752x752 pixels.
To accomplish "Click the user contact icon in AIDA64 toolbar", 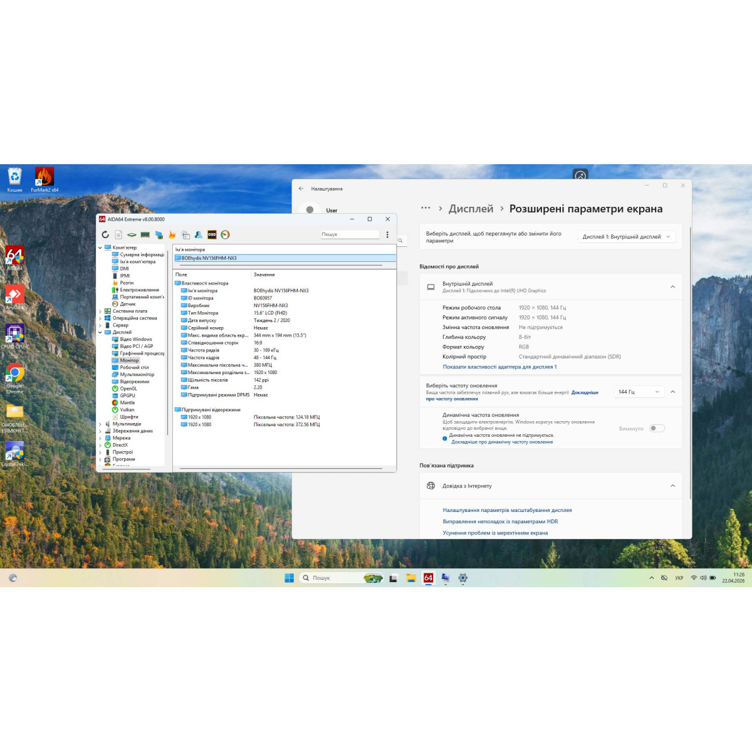I will pos(198,234).
